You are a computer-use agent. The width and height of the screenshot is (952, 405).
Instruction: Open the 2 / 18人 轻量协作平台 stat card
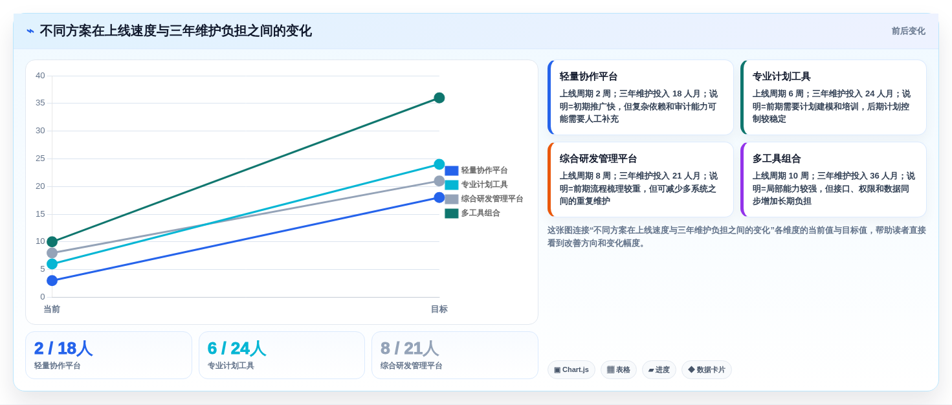pyautogui.click(x=109, y=355)
